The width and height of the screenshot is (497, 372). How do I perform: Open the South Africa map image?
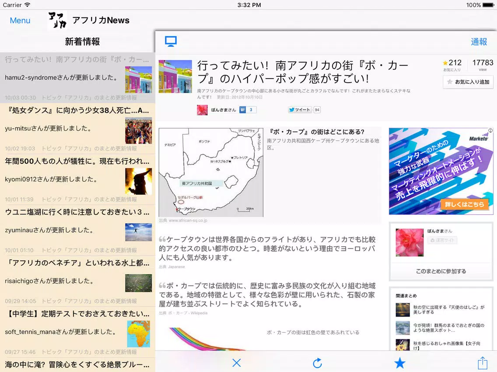coord(211,172)
